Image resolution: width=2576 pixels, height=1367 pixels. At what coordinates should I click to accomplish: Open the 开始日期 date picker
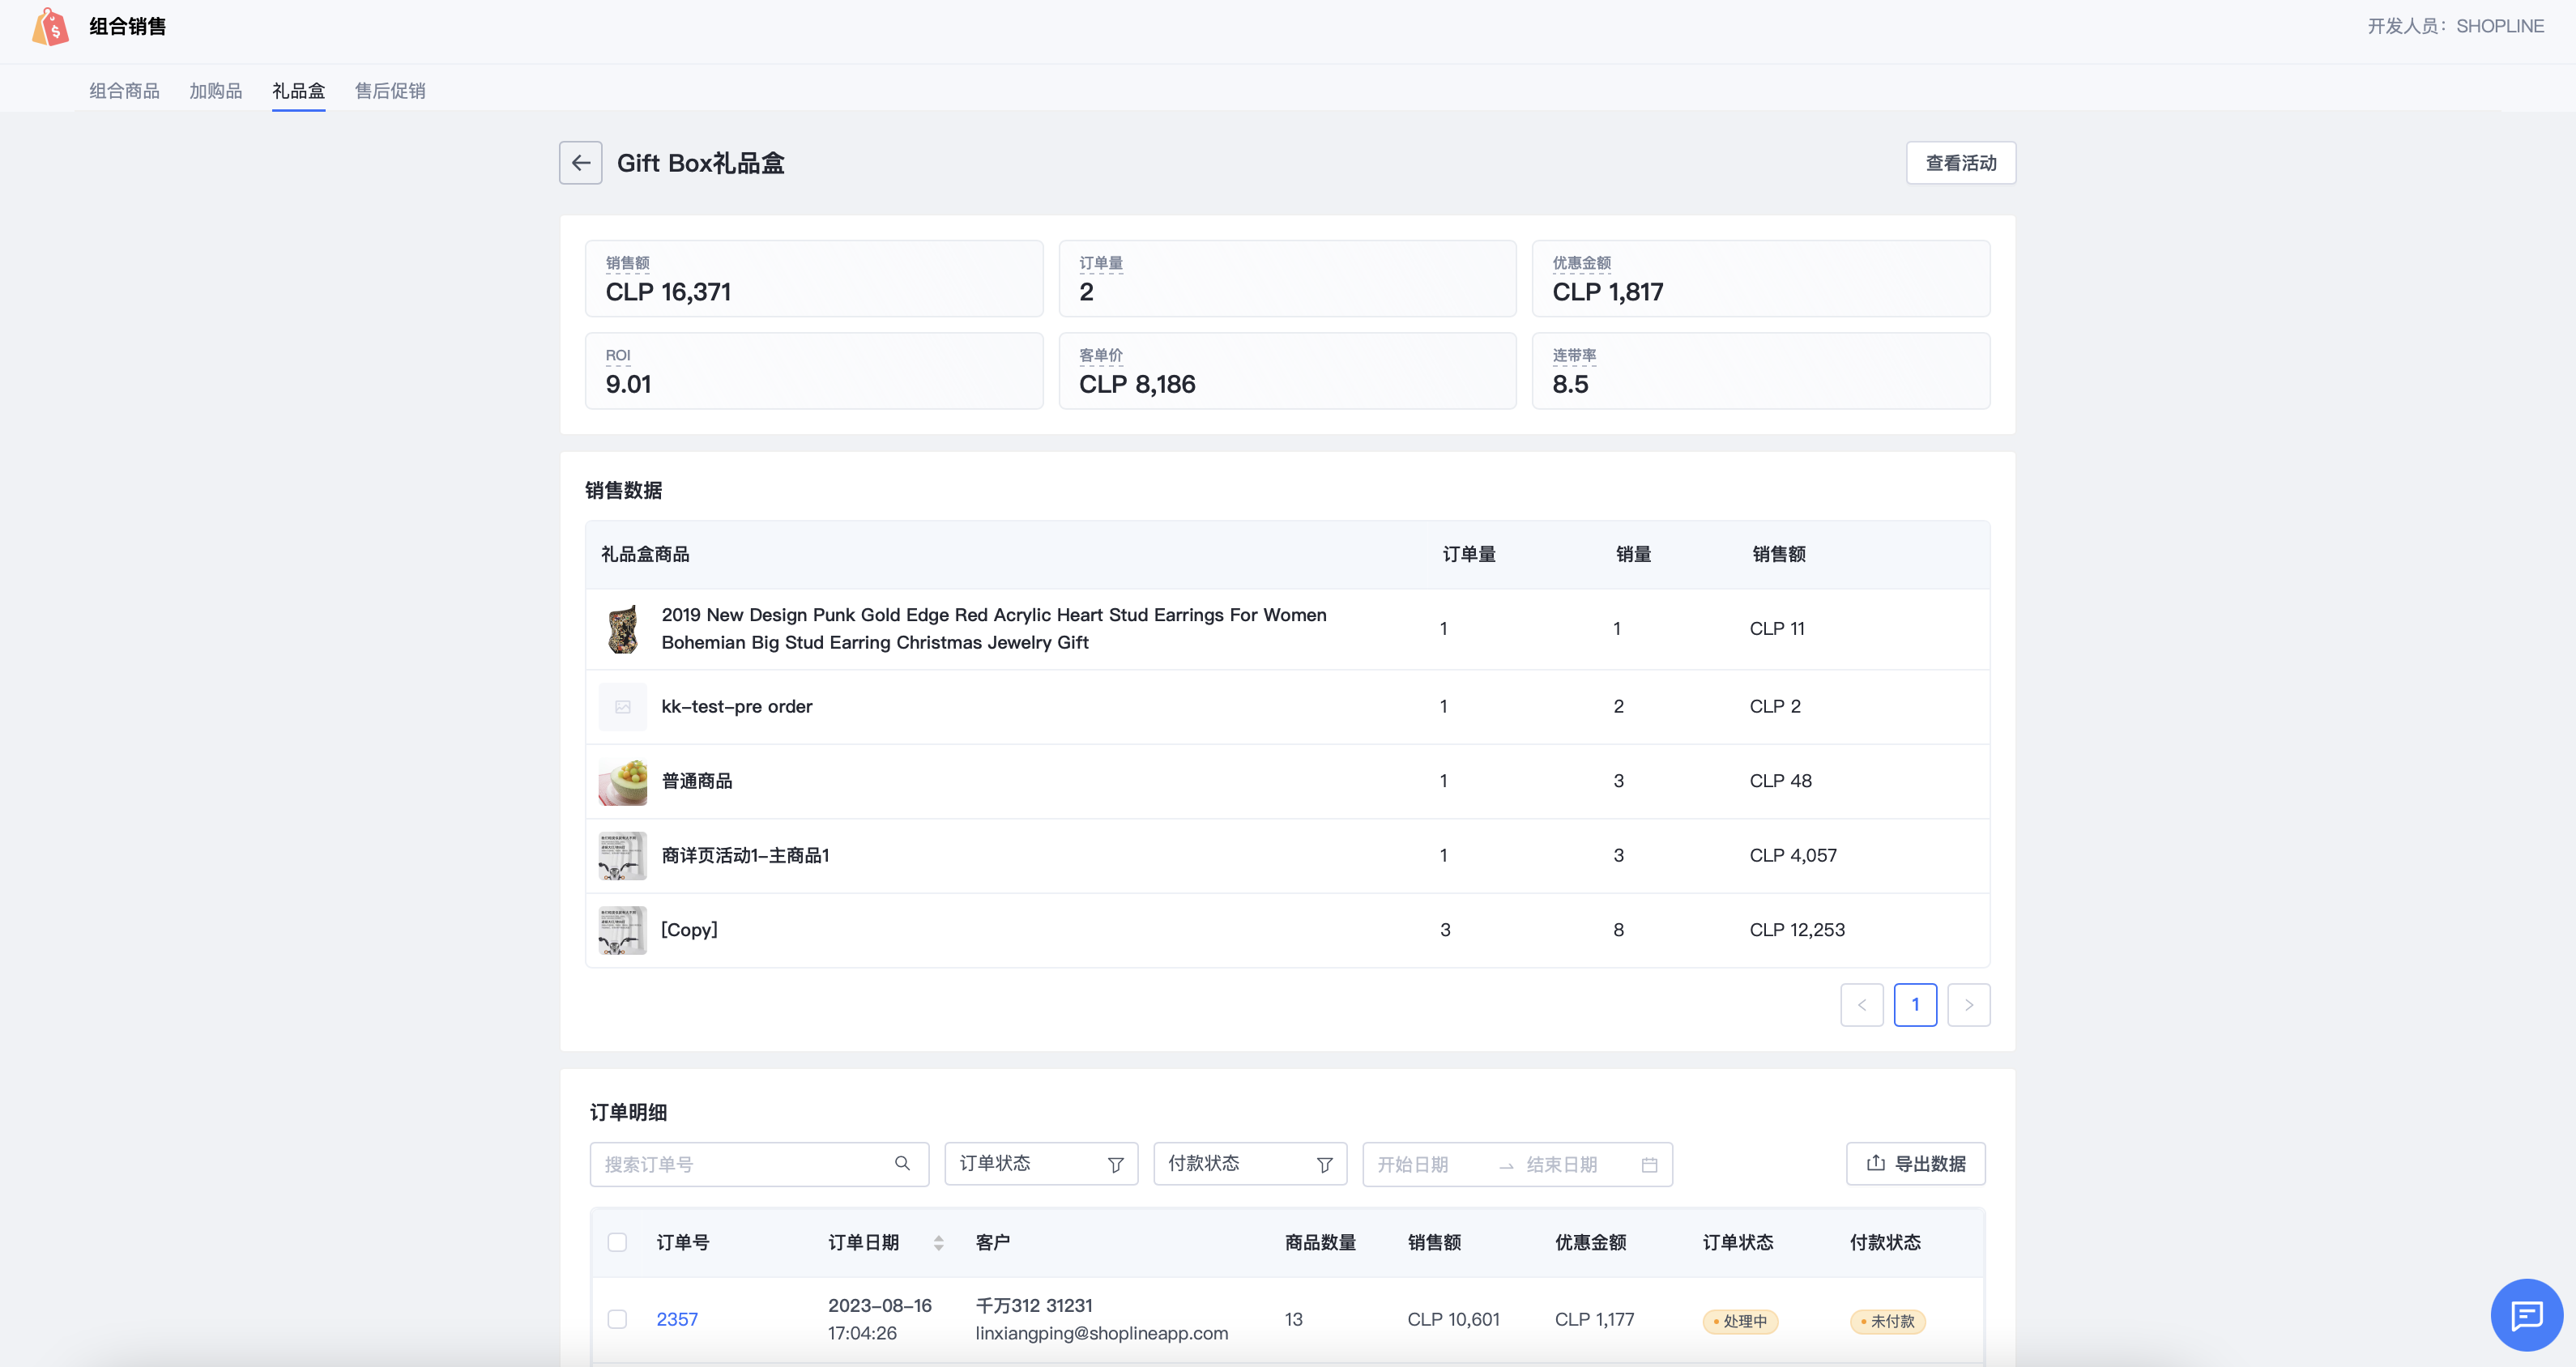click(1414, 1164)
